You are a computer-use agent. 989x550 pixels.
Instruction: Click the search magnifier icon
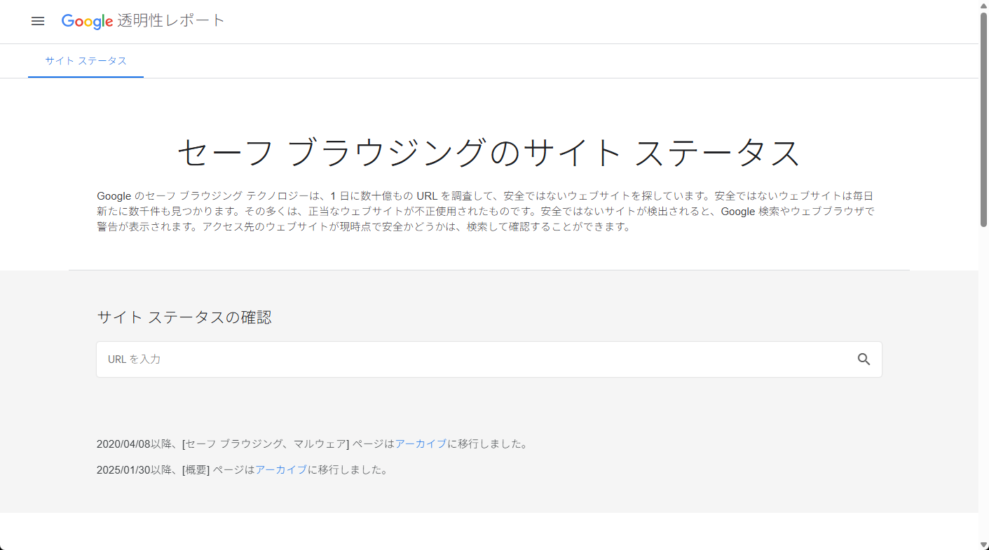[864, 359]
